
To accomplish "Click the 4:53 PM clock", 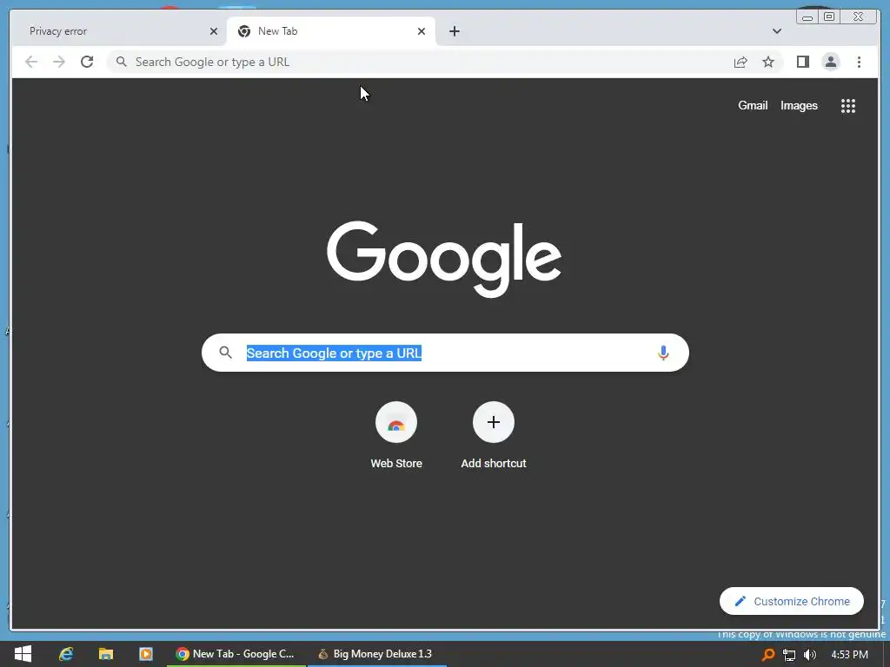I will [849, 655].
